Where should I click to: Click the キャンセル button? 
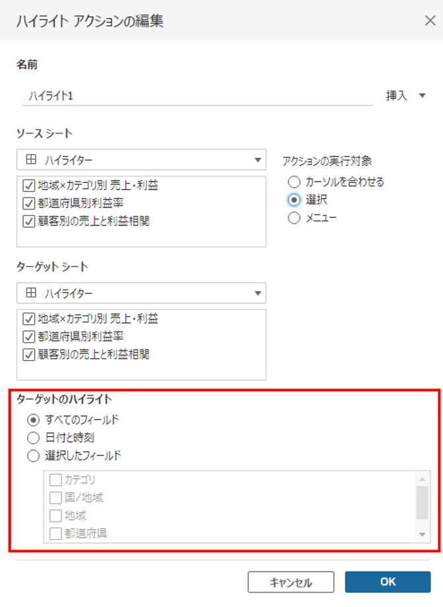[x=291, y=582]
